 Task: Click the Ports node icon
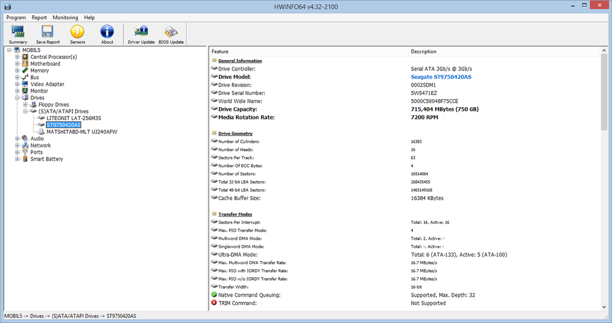pos(25,152)
